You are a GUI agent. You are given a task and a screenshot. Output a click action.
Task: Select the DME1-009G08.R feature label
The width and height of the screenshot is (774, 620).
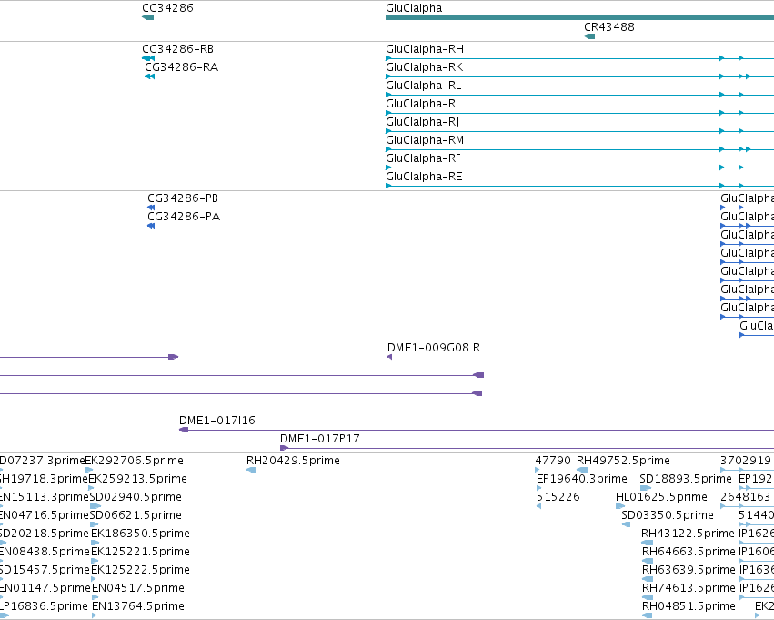click(434, 348)
